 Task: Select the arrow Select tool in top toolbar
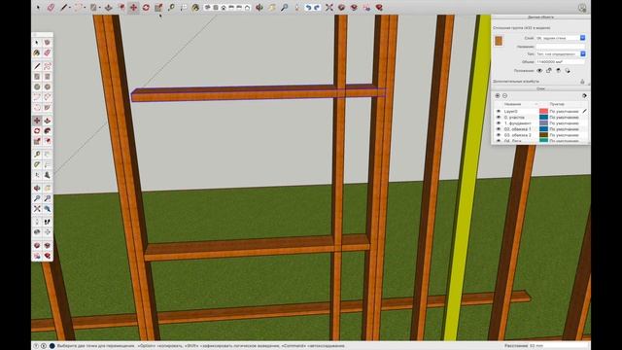38,7
